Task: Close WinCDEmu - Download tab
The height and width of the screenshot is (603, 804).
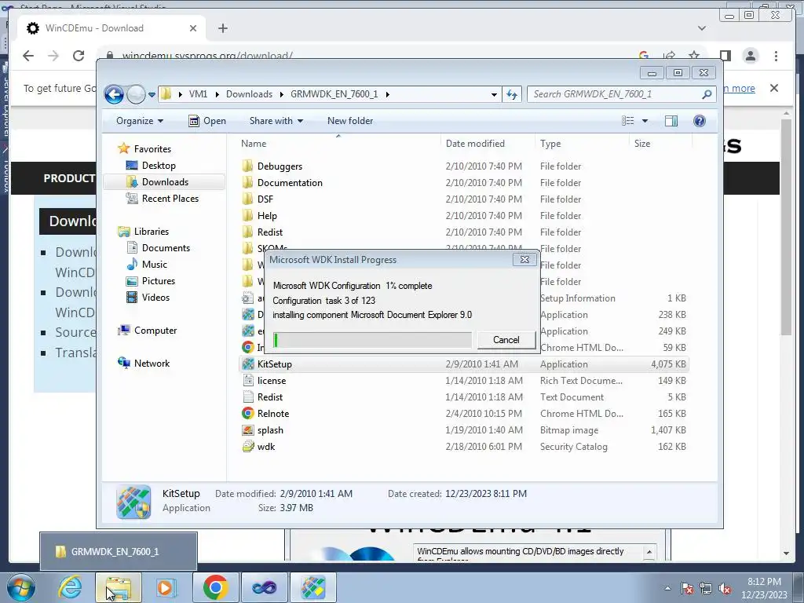Action: click(x=193, y=28)
